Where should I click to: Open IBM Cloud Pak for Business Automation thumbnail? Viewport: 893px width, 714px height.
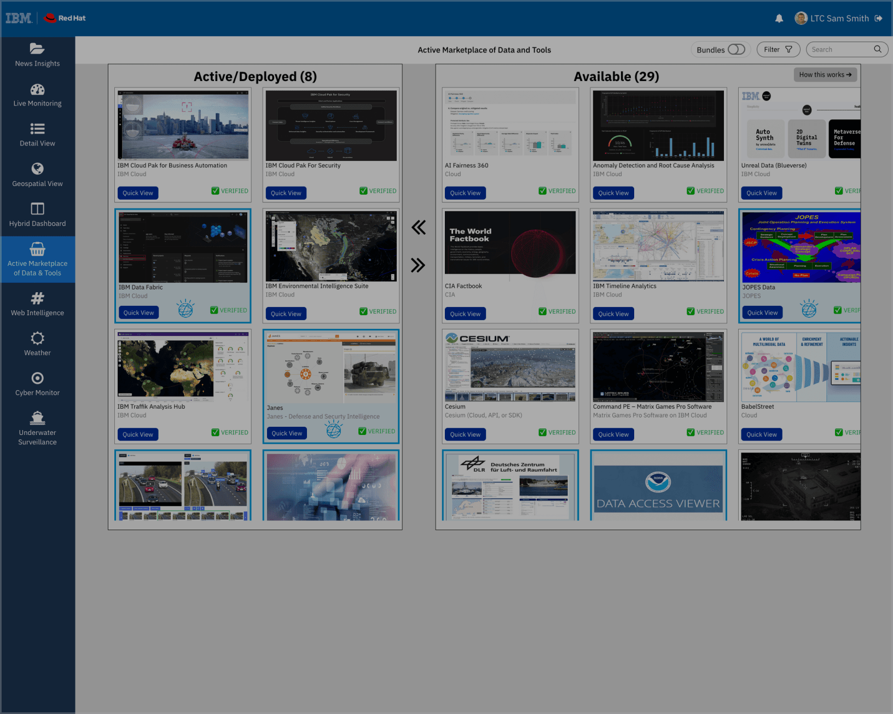tap(183, 125)
